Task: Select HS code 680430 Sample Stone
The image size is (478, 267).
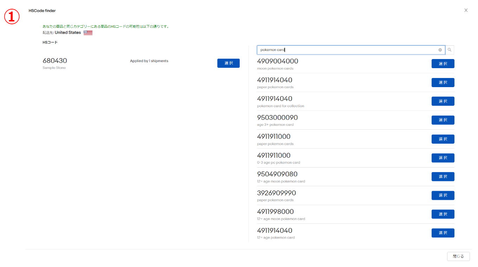Action: (228, 63)
